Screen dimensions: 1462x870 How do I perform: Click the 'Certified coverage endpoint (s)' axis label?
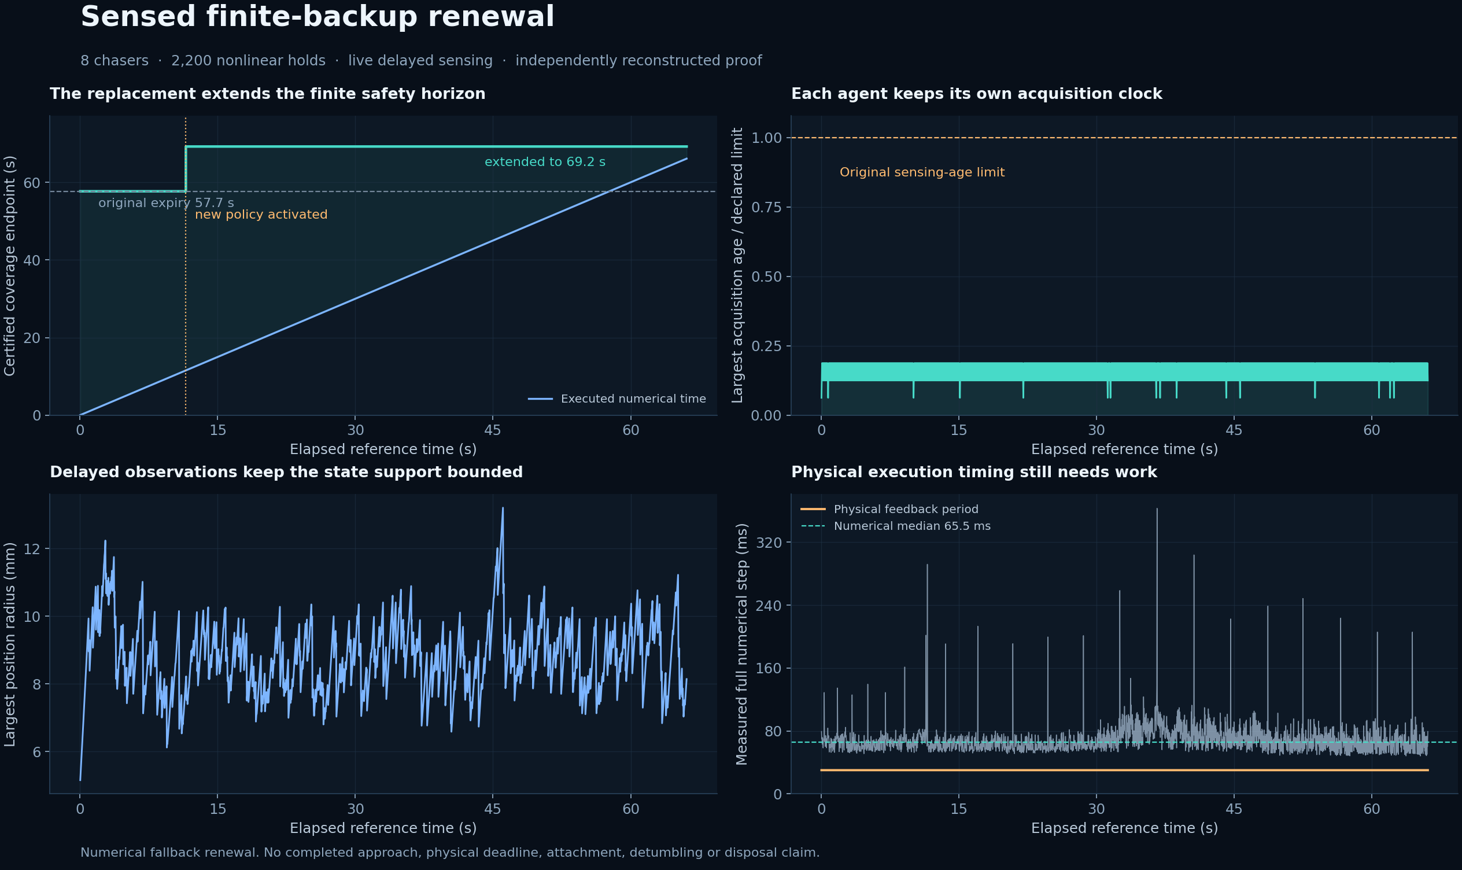point(10,266)
